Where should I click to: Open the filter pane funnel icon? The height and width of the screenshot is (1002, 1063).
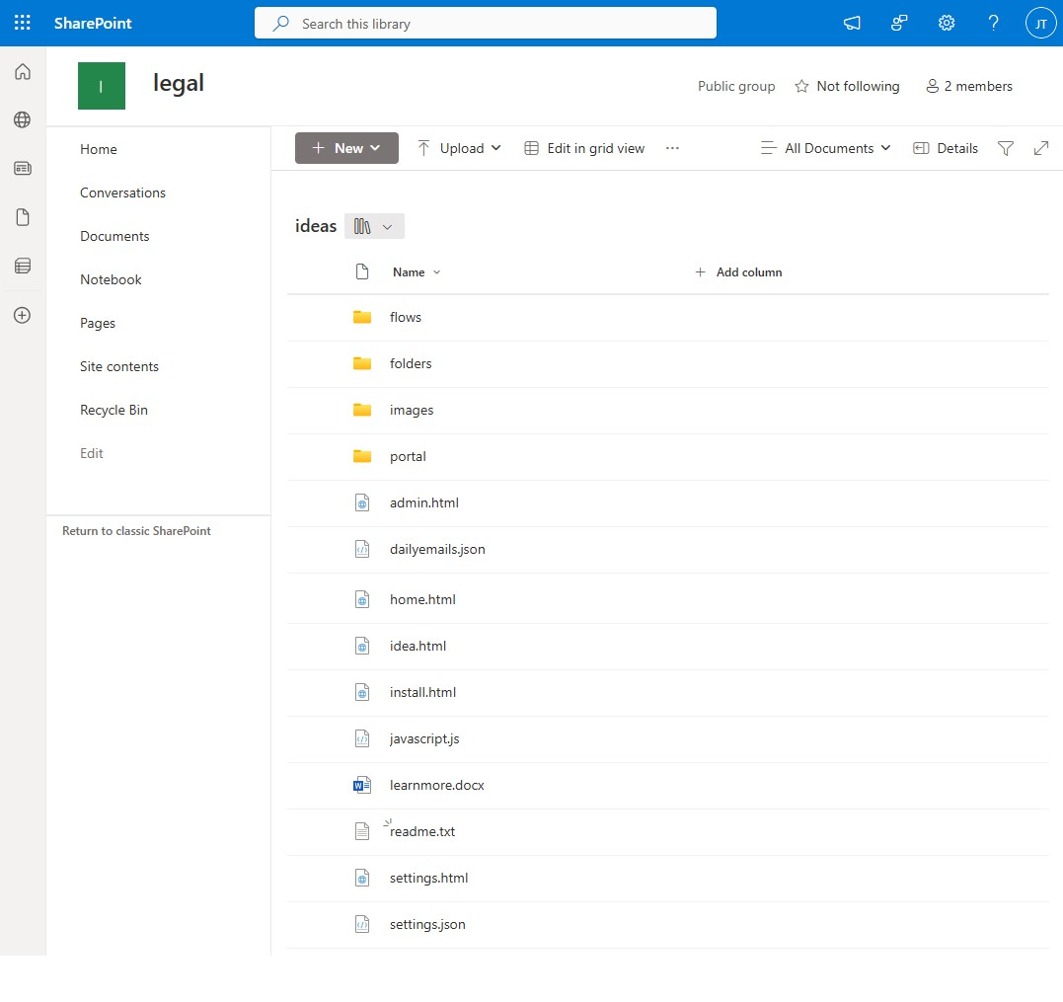[1005, 148]
